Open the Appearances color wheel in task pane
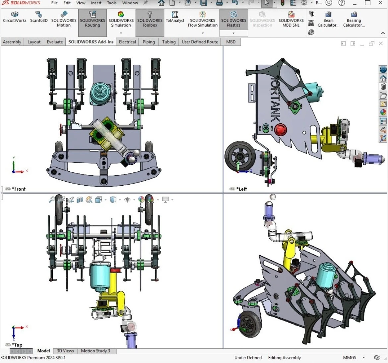This screenshot has width=388, height=363. pos(383,113)
